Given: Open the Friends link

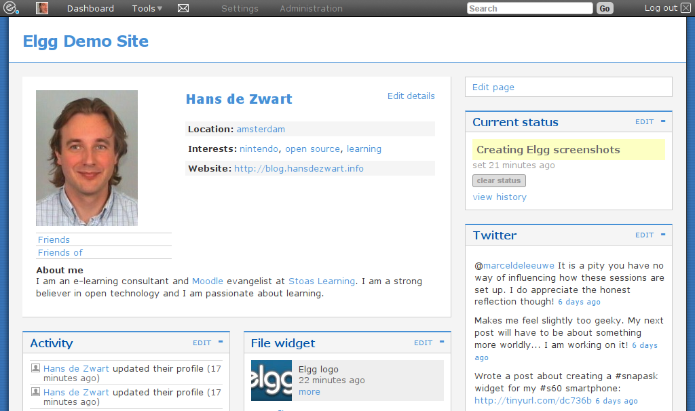Looking at the screenshot, I should [54, 239].
